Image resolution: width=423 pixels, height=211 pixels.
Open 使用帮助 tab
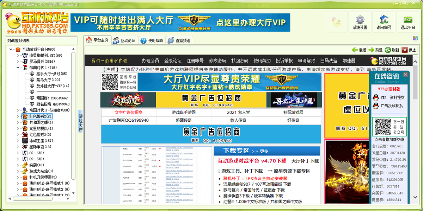pos(152,40)
